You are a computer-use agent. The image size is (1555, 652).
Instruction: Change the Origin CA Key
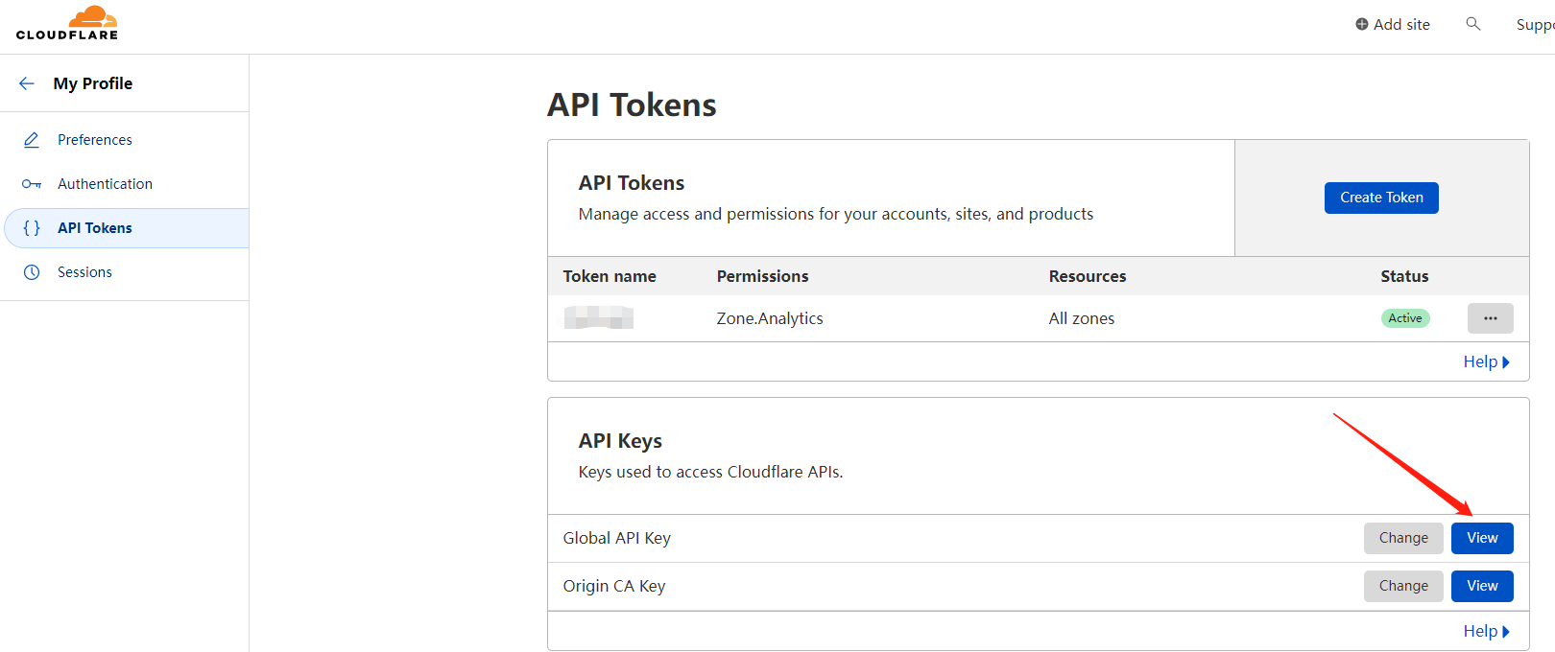pyautogui.click(x=1403, y=586)
